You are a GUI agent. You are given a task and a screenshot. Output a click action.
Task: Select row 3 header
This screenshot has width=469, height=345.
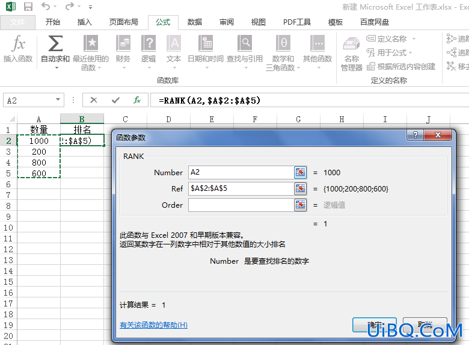8,152
